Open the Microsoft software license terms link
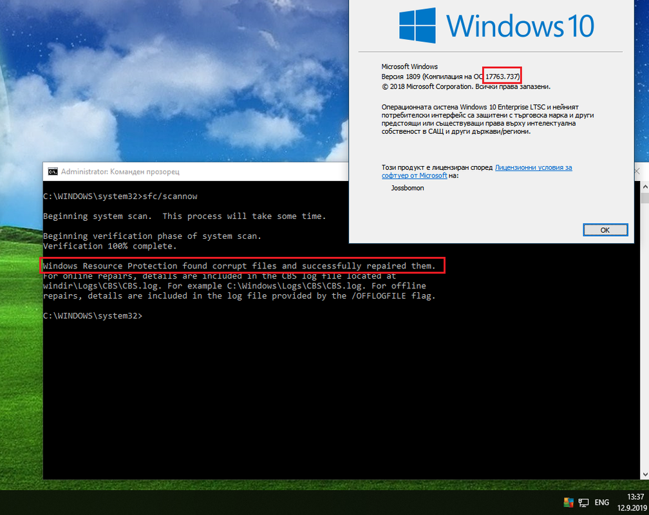 click(476, 171)
